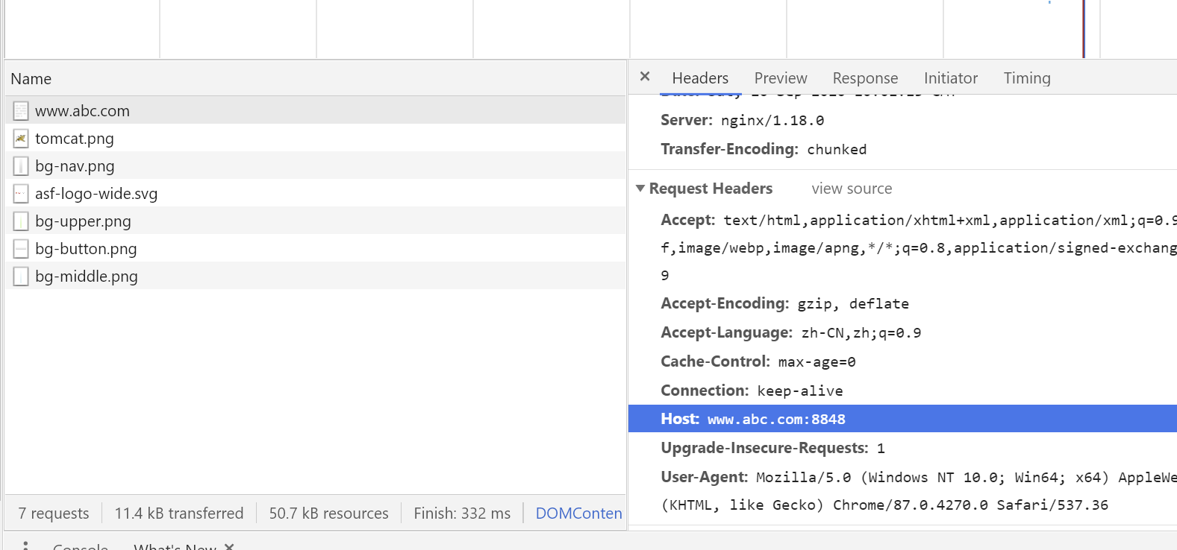Screen dimensions: 1177x550
Task: Sort requests by the Name column header
Action: tap(31, 79)
